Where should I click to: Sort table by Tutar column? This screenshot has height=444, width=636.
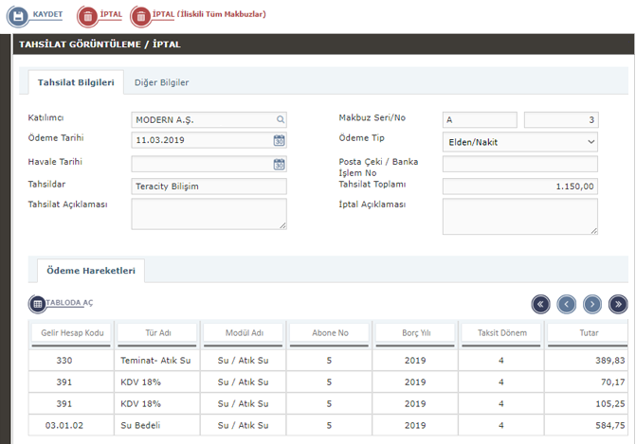pyautogui.click(x=589, y=333)
